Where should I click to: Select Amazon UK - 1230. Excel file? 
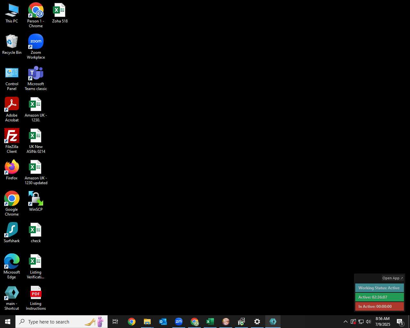(x=36, y=110)
